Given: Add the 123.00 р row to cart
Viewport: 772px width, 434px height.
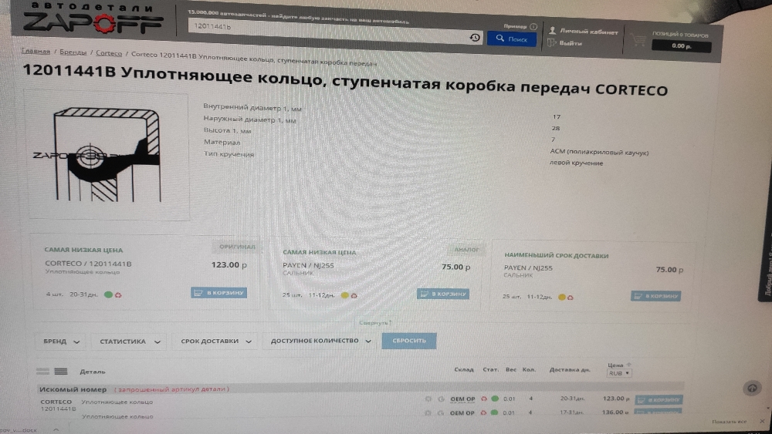Looking at the screenshot, I should 659,400.
